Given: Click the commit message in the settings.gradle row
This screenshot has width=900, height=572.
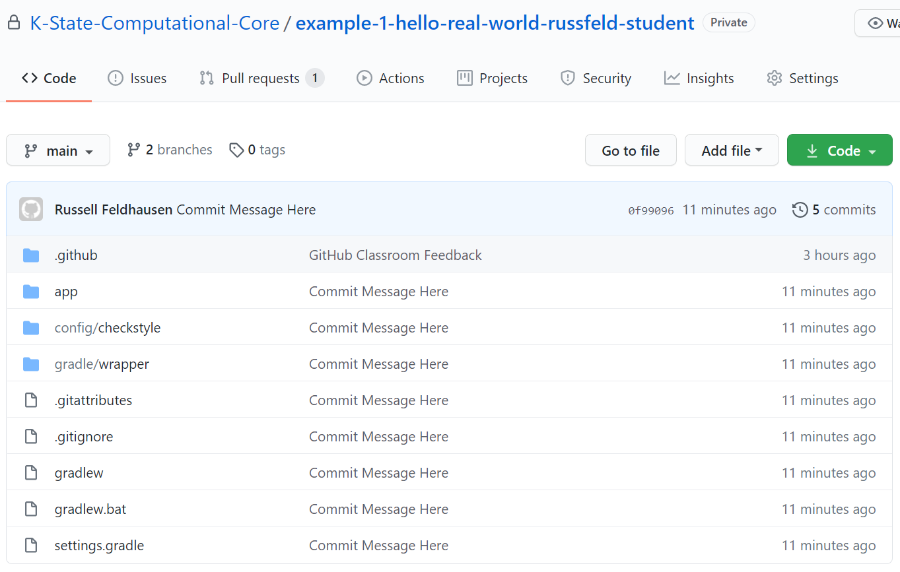Looking at the screenshot, I should [x=378, y=546].
